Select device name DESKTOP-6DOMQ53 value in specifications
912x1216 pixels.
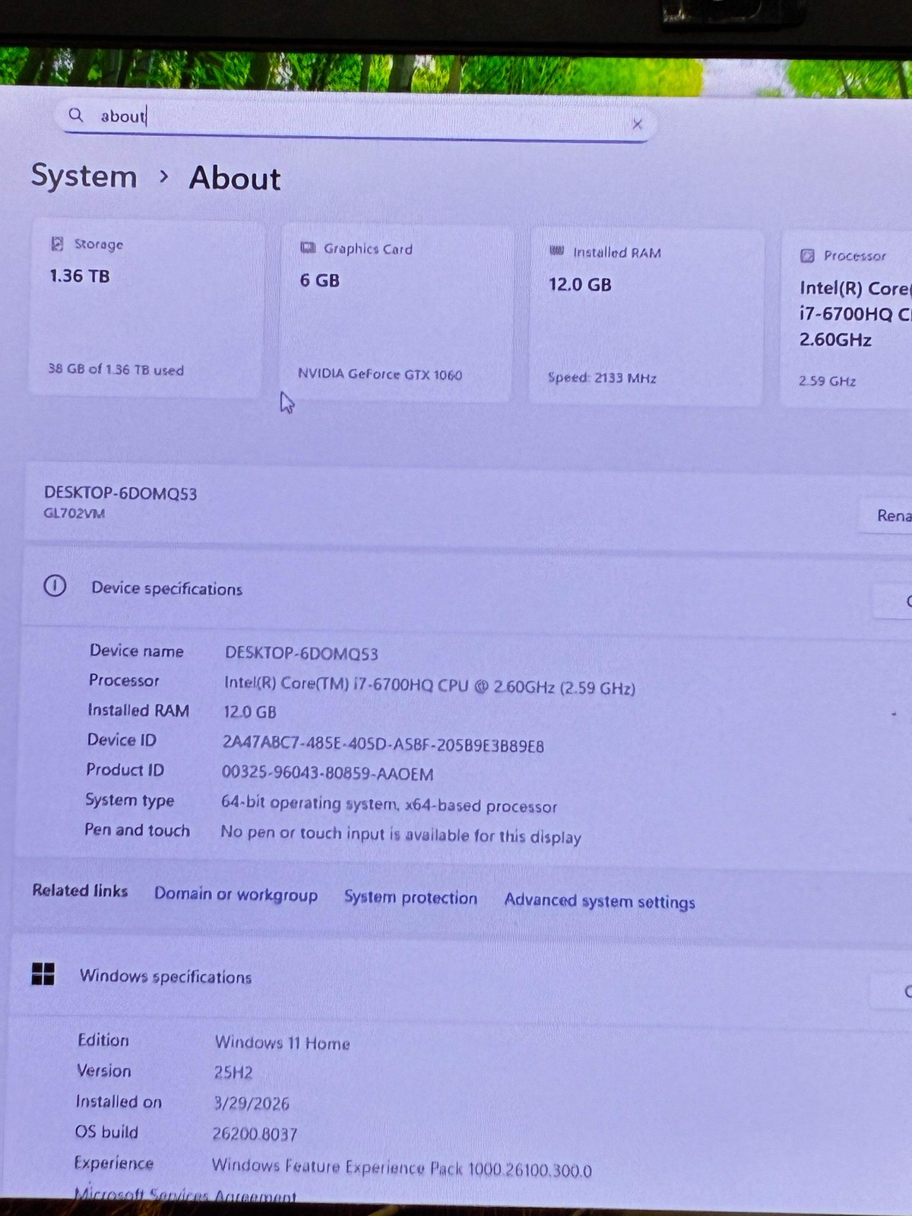[x=302, y=654]
